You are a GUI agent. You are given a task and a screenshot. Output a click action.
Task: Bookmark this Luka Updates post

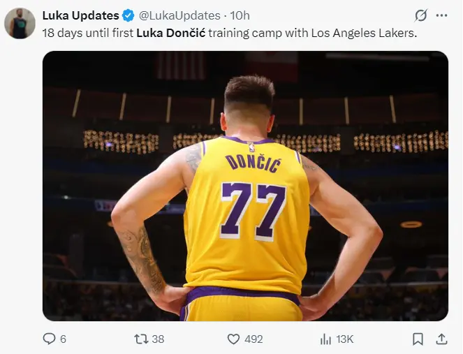click(x=418, y=339)
